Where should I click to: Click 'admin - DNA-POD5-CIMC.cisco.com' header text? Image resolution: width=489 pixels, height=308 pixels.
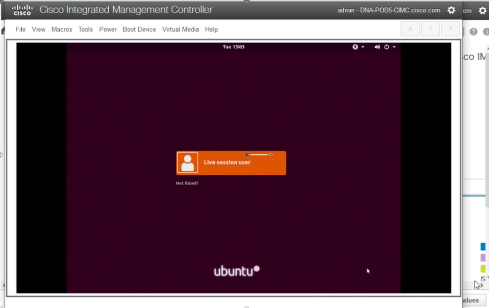(389, 10)
